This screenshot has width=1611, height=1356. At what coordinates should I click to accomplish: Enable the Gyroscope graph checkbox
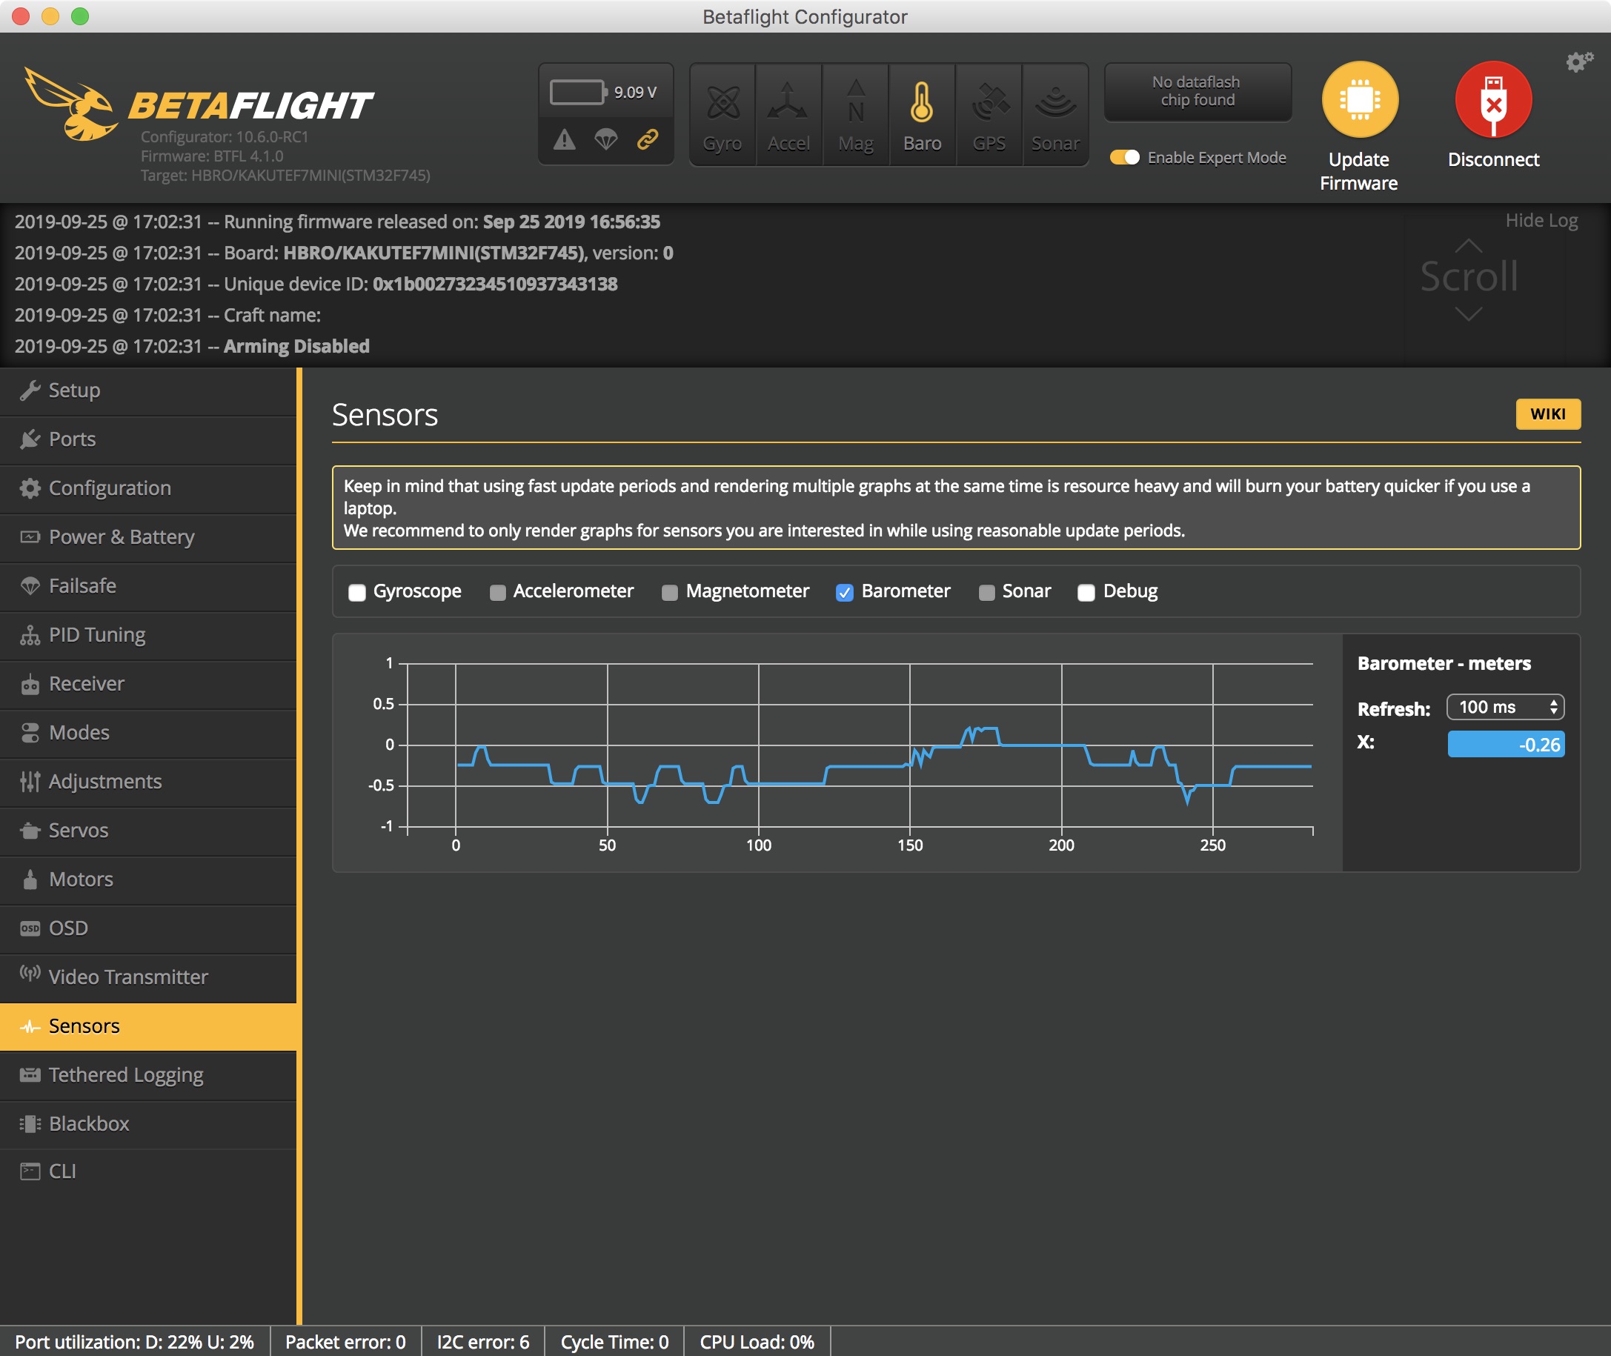click(357, 592)
